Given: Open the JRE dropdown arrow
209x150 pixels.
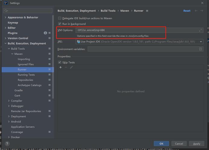Looking at the screenshot, I should point(201,42).
